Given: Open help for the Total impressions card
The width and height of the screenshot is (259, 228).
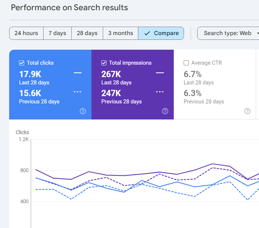Looking at the screenshot, I should click(x=165, y=111).
